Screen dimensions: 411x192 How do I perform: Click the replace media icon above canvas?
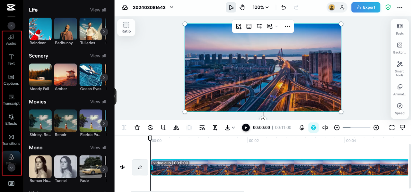point(239,26)
